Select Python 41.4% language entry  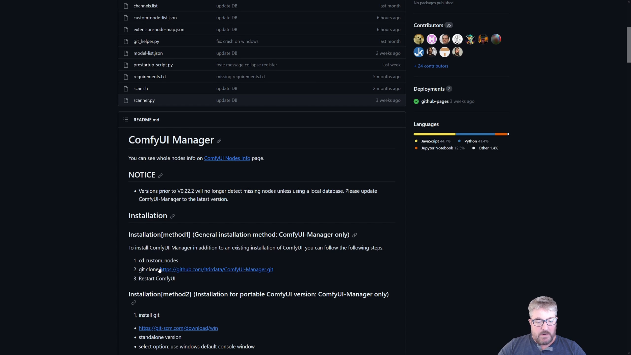[474, 141]
